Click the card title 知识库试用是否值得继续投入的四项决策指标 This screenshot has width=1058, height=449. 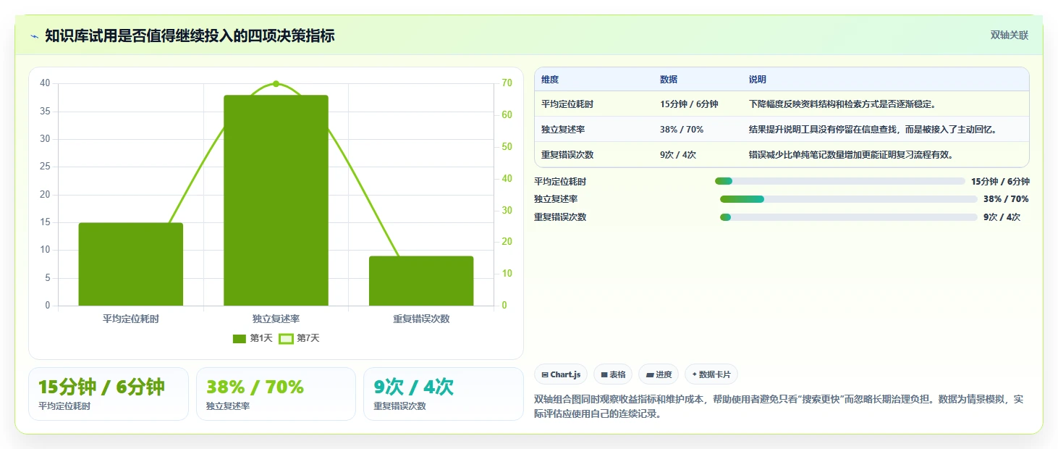(190, 36)
